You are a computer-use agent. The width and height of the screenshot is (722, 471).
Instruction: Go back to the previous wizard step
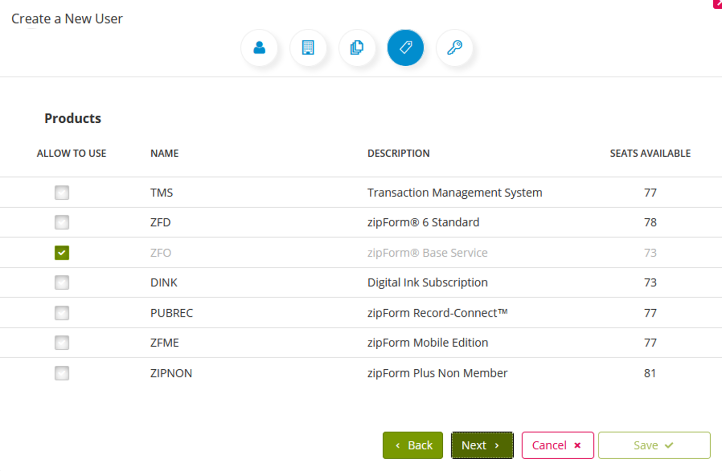click(412, 445)
